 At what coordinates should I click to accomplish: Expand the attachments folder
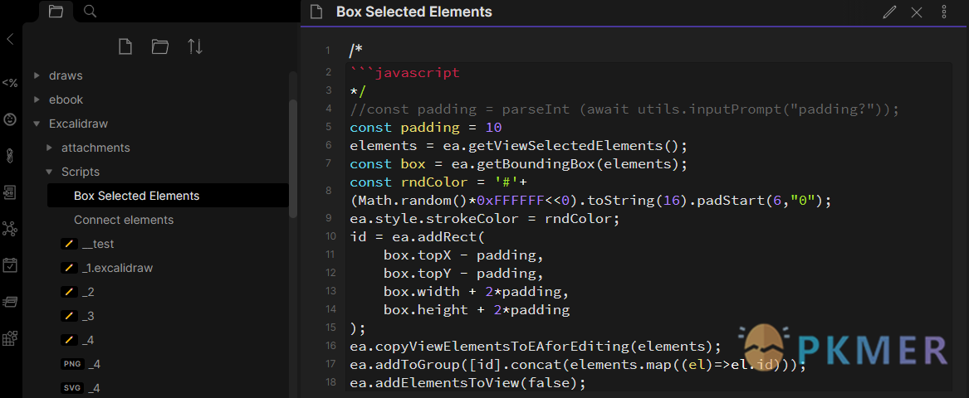[x=49, y=148]
